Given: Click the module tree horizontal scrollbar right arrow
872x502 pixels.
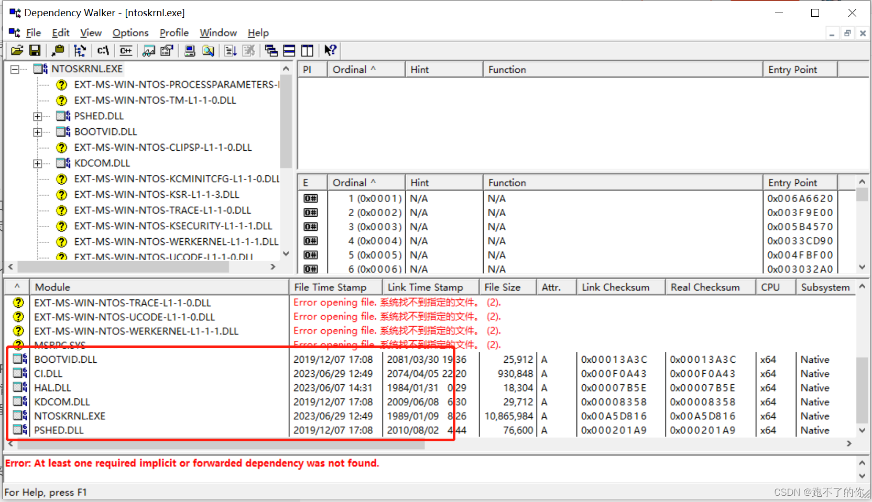Looking at the screenshot, I should click(x=273, y=266).
